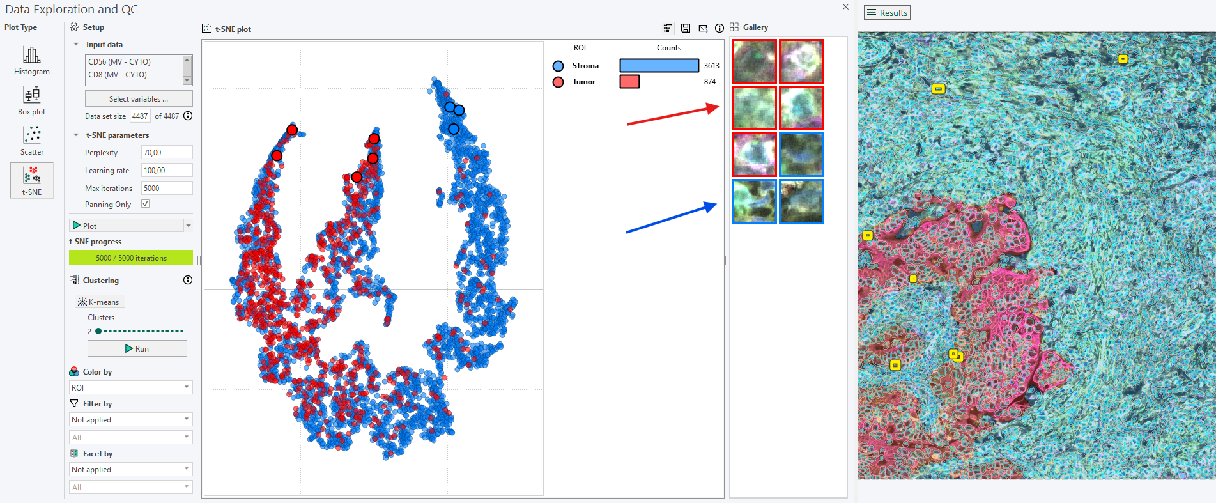The width and height of the screenshot is (1216, 503).
Task: Open first blue-bordered thumbnail in bottom row
Action: tap(755, 201)
